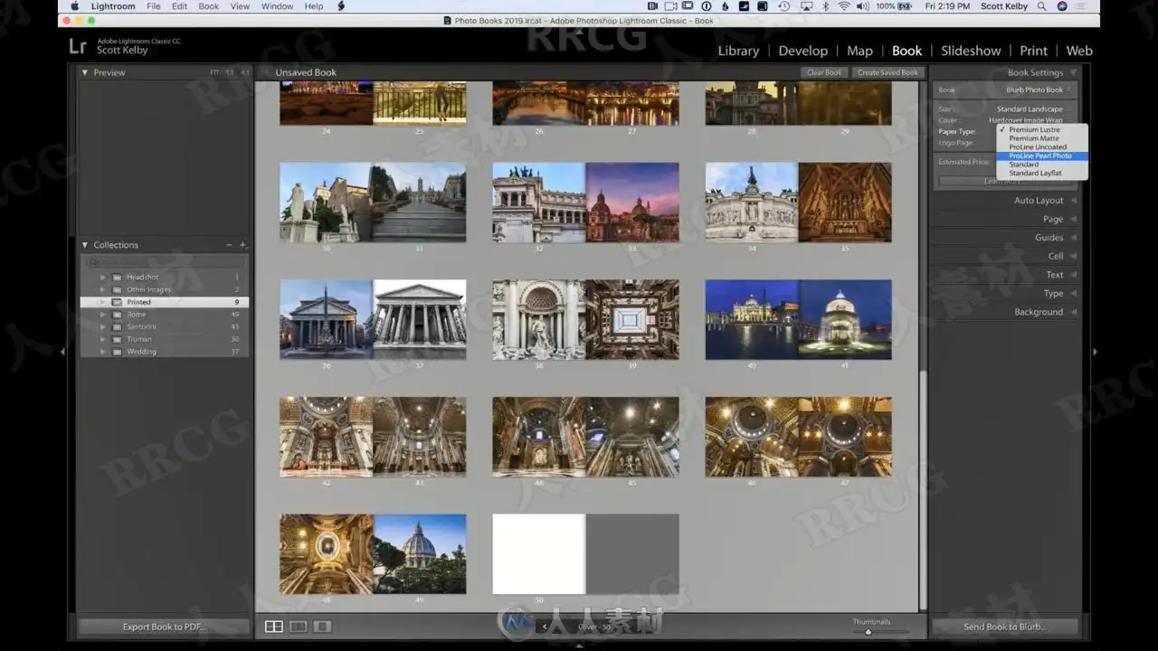Expand the Other Images collection set

[x=102, y=290]
